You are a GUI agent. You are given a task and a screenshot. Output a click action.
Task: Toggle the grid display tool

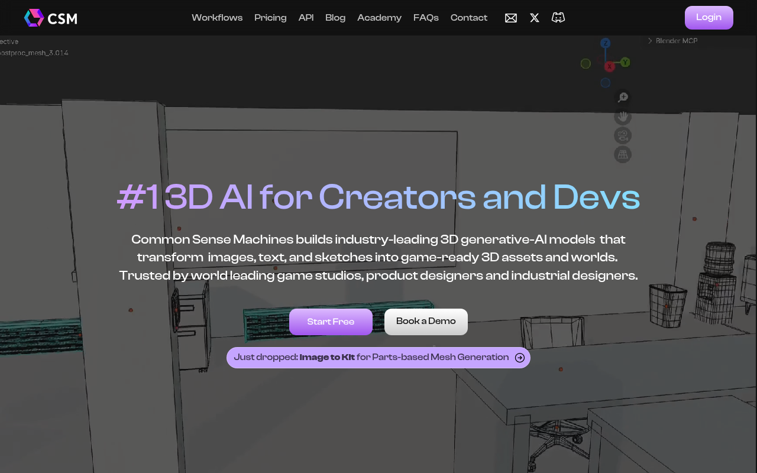tap(622, 154)
